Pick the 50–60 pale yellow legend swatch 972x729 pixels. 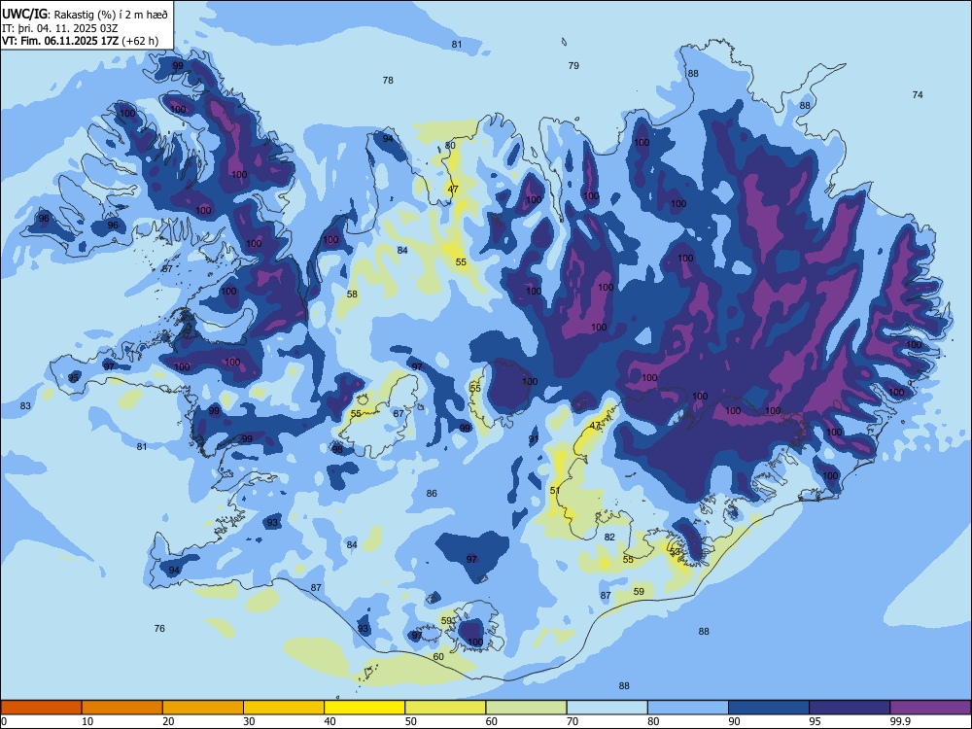446,708
